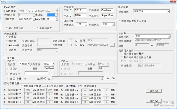The image size is (177, 109).
Task: Click the 固定值/前缀 field
Action: tap(152, 40)
